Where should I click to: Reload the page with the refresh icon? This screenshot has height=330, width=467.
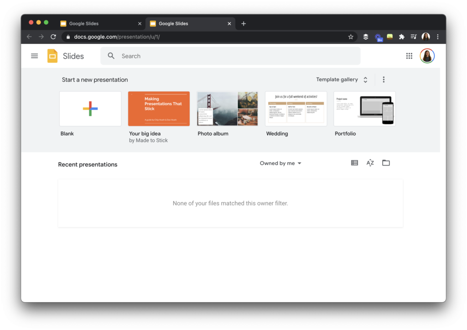[53, 37]
